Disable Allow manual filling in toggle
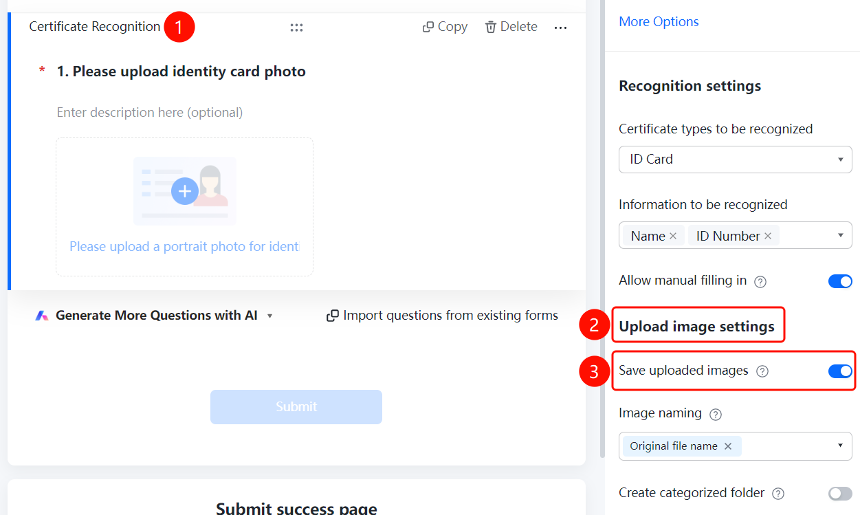The width and height of the screenshot is (860, 515). point(840,281)
